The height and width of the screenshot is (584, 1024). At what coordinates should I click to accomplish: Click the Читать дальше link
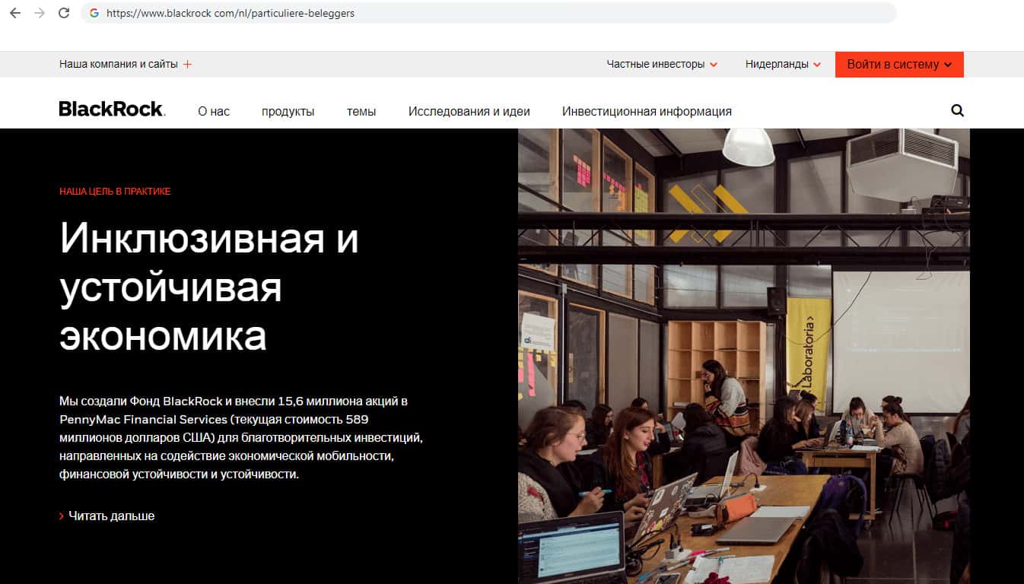point(107,516)
